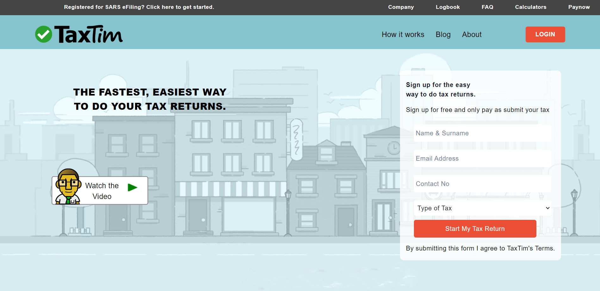Focus the Name & Surname field
Screen dimensions: 600x291
[482, 133]
